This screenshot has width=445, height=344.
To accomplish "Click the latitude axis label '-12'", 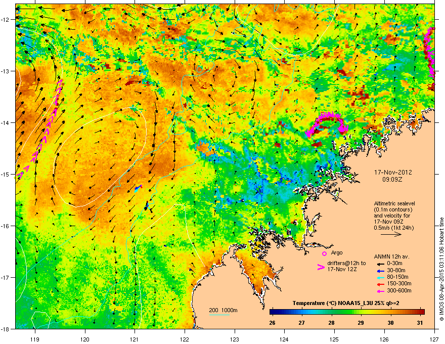I will (x=6, y=20).
